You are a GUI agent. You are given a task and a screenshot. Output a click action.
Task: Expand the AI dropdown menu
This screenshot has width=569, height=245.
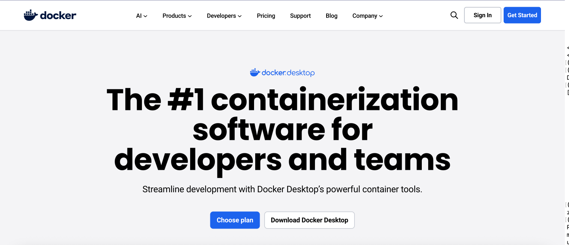[x=142, y=16]
